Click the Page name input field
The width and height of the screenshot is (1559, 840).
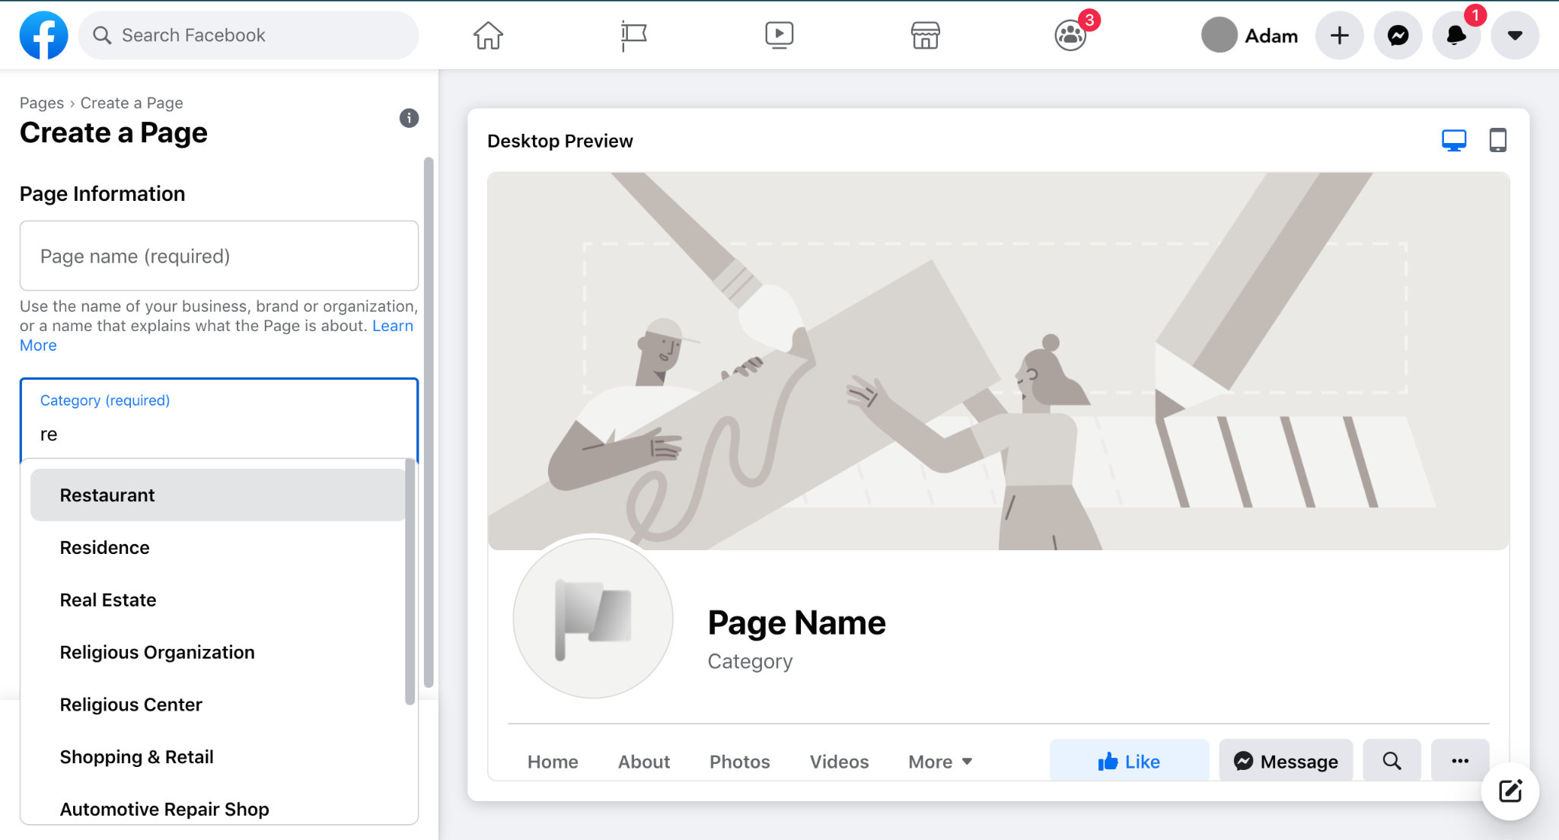coord(218,256)
